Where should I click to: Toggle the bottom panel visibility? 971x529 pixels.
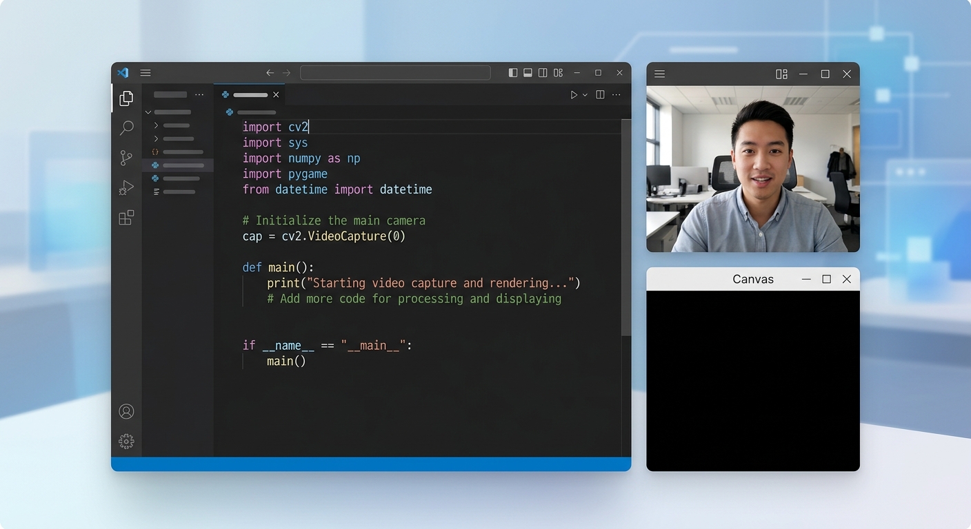click(x=527, y=72)
